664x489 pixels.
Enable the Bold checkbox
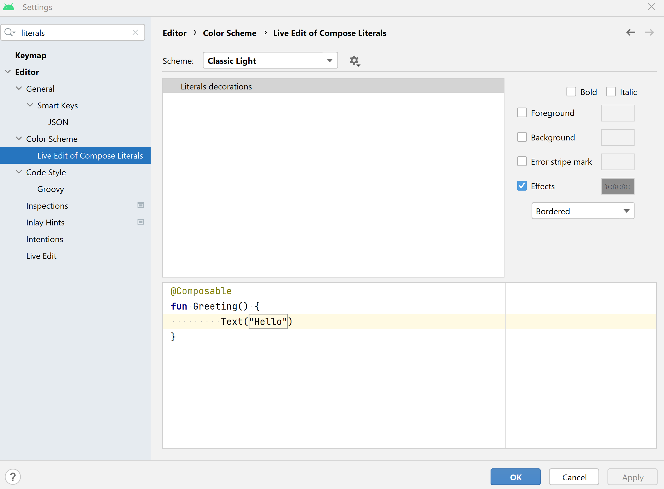[x=571, y=92]
